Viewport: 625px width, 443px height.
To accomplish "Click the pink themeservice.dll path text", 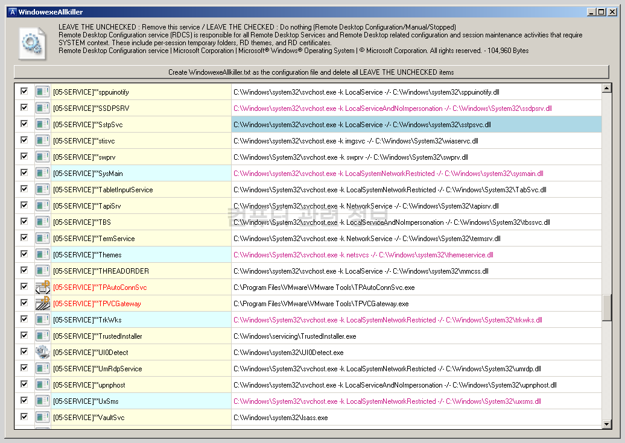I will (x=364, y=255).
